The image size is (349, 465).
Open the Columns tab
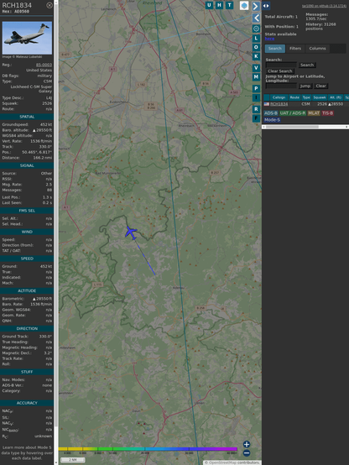coord(317,49)
